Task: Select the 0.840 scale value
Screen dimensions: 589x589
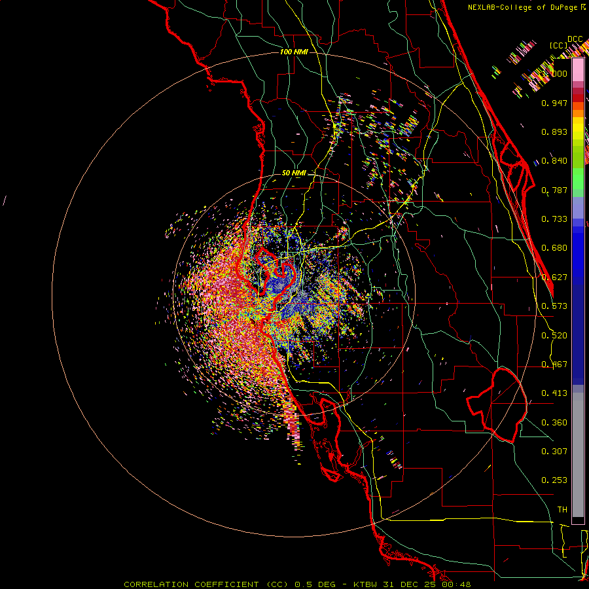Action: (554, 161)
